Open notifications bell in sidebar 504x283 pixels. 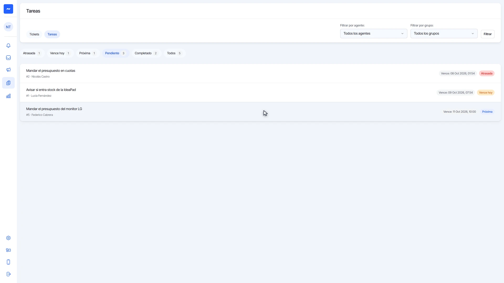tap(8, 46)
